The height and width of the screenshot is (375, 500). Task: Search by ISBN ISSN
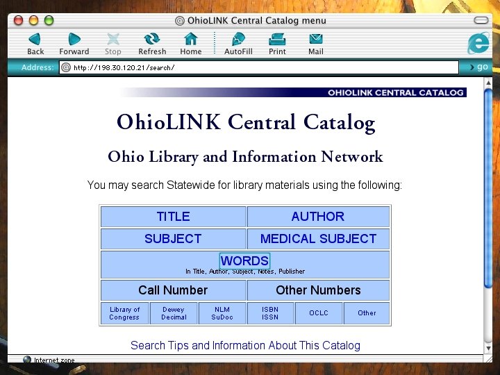click(270, 313)
